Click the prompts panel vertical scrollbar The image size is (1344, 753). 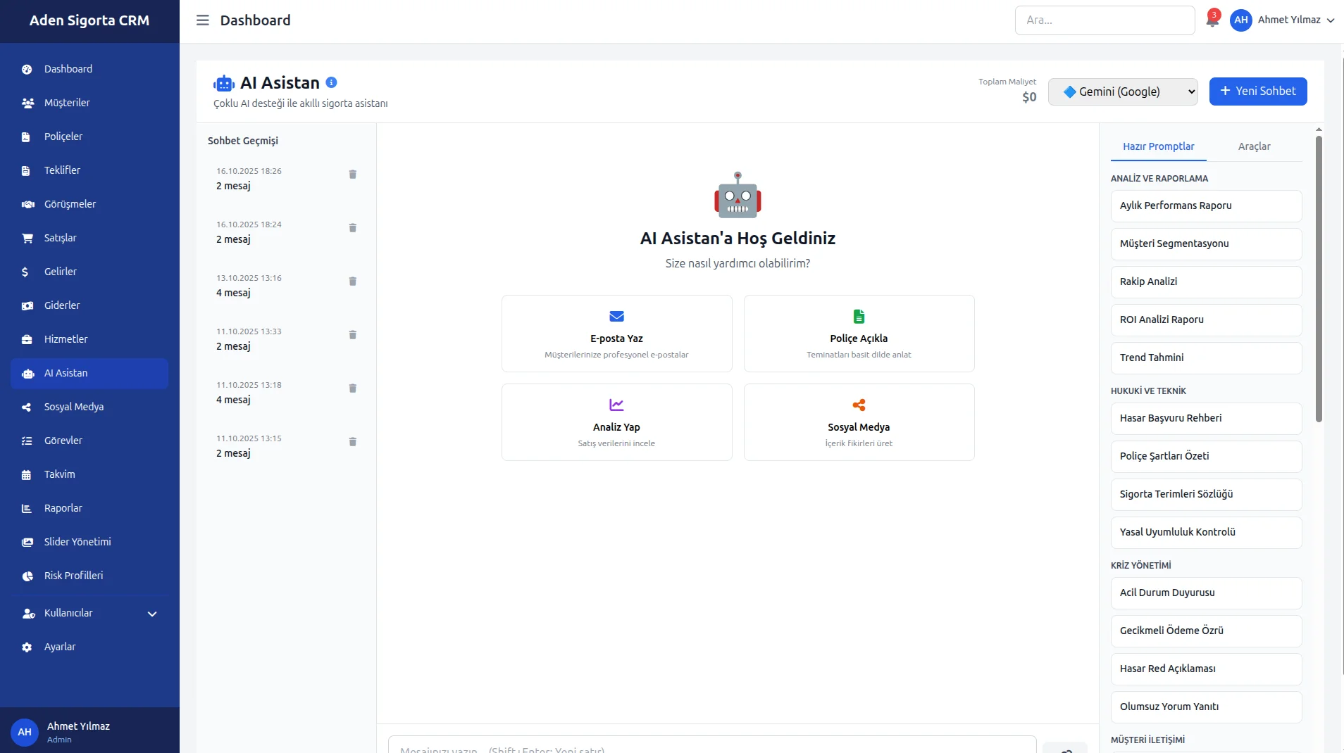pos(1319,281)
